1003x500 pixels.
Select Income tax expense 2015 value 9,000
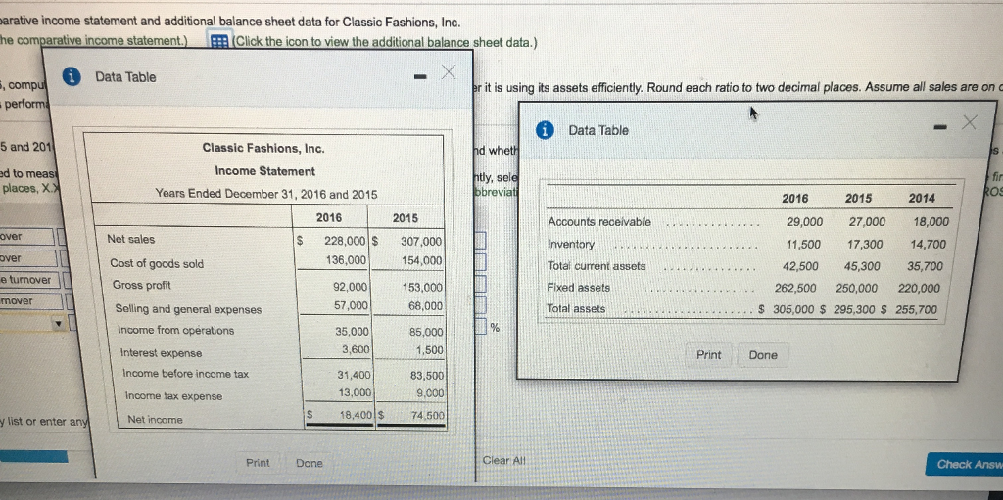pos(430,394)
